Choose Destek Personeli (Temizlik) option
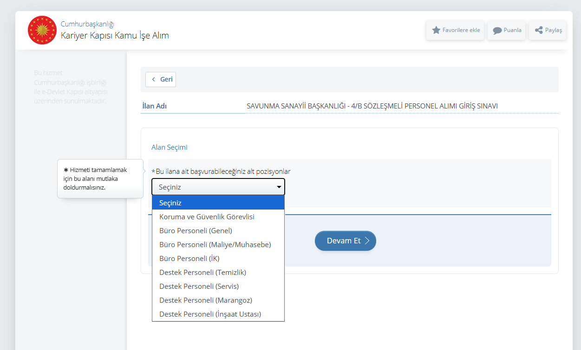This screenshot has height=350, width=581. pyautogui.click(x=218, y=272)
